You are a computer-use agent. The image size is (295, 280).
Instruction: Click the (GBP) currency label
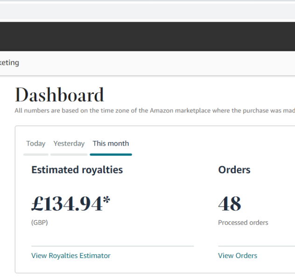40,223
